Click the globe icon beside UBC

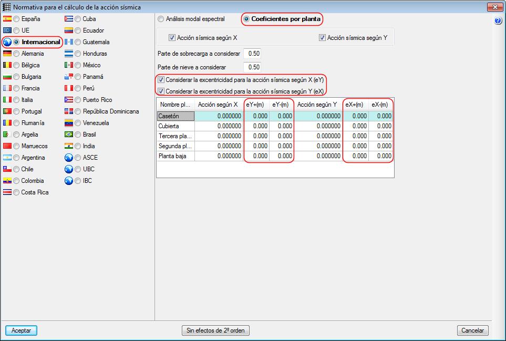(69, 169)
